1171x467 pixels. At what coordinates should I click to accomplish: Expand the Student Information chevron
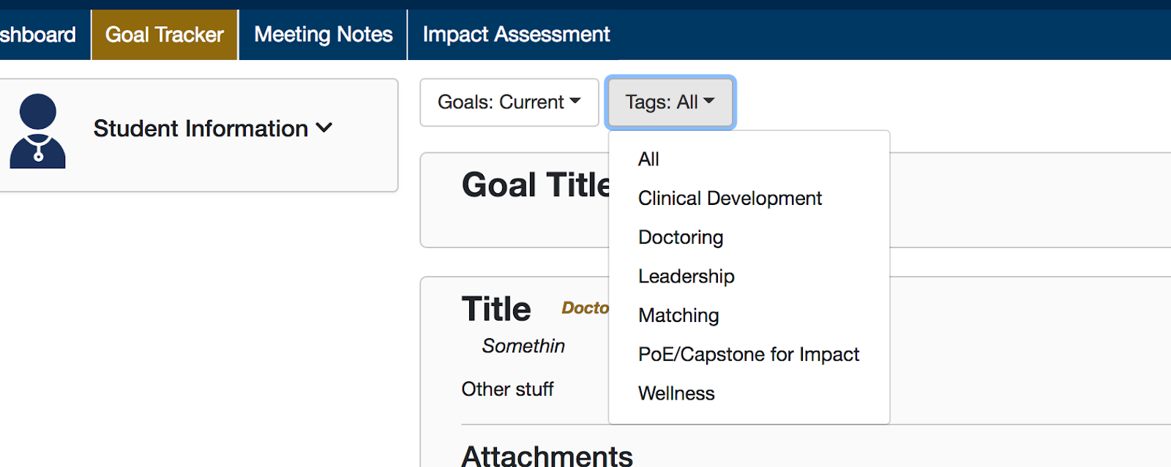point(324,128)
